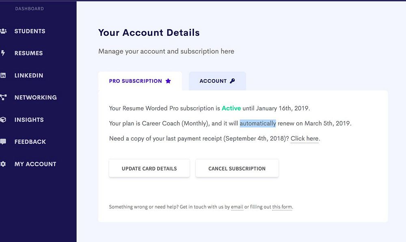Click the My Account gear icon
This screenshot has height=242, width=406.
click(x=3, y=164)
